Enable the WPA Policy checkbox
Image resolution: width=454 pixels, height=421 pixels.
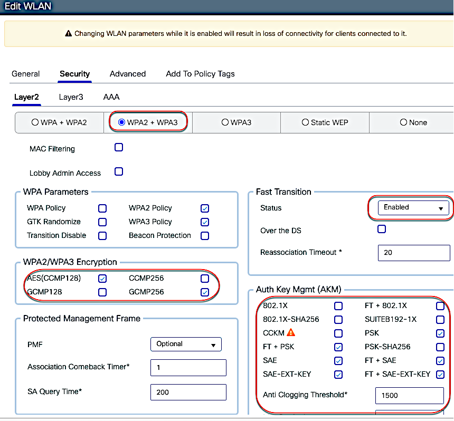102,208
